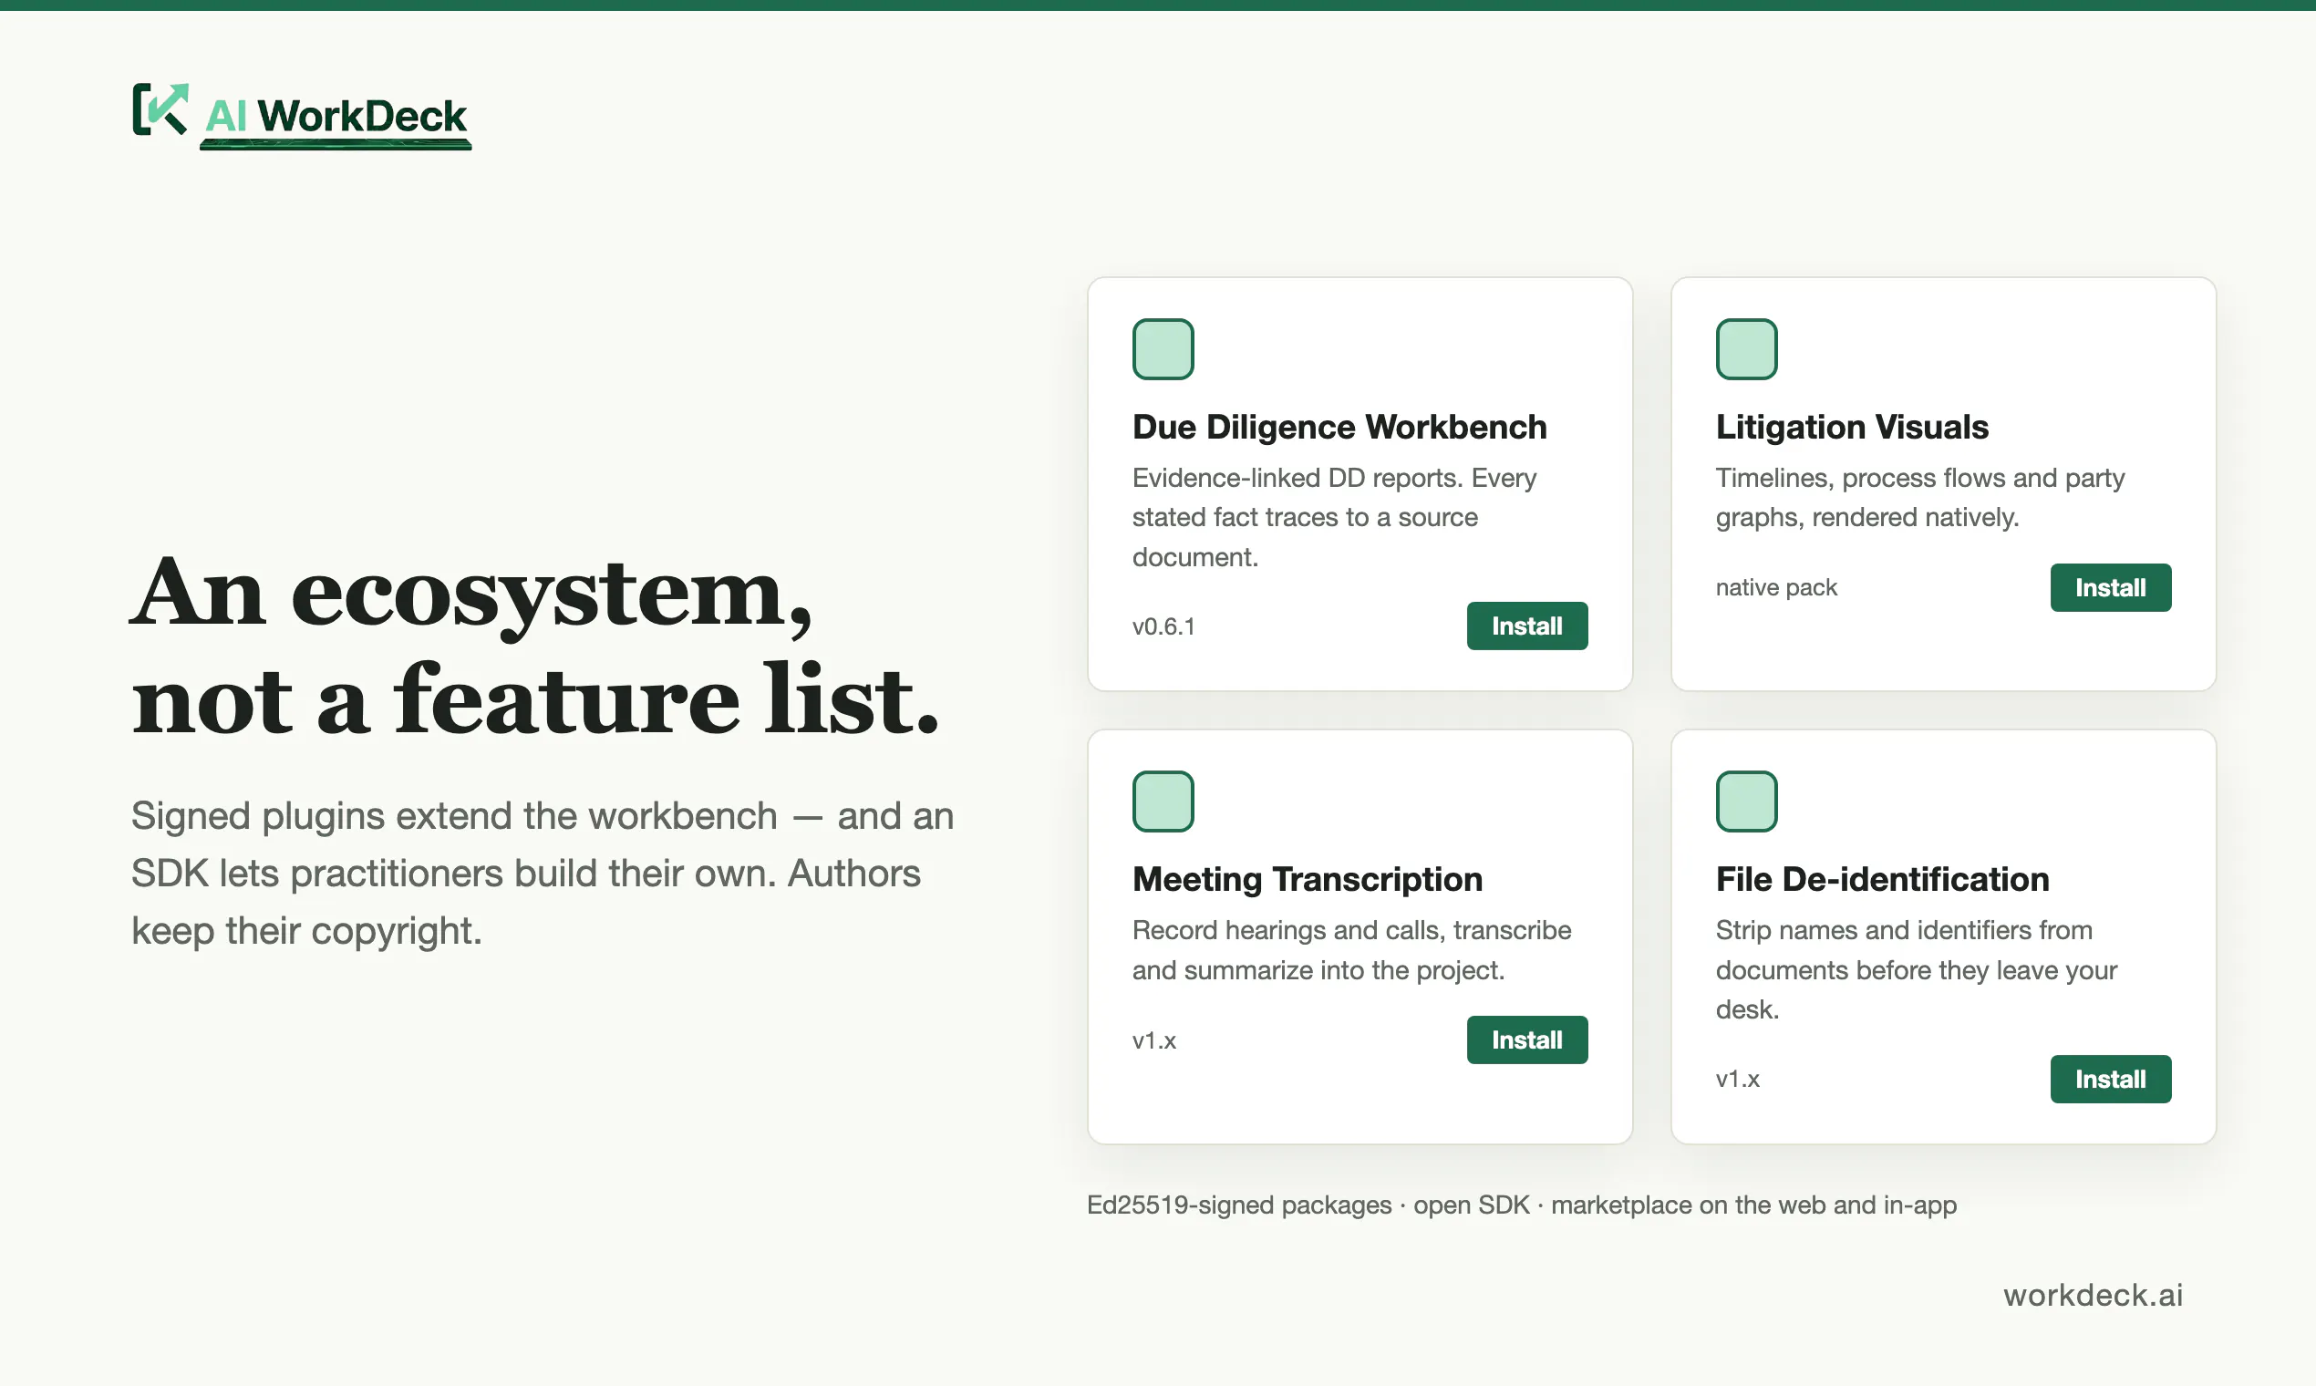2316x1386 pixels.
Task: Click the Timelines, process flows description
Action: tap(1920, 497)
